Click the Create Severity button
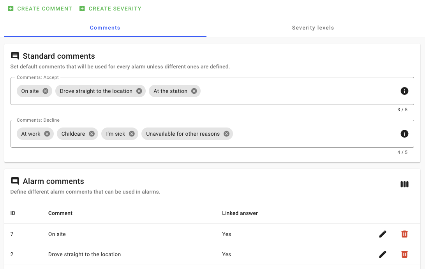The image size is (425, 269). click(110, 9)
